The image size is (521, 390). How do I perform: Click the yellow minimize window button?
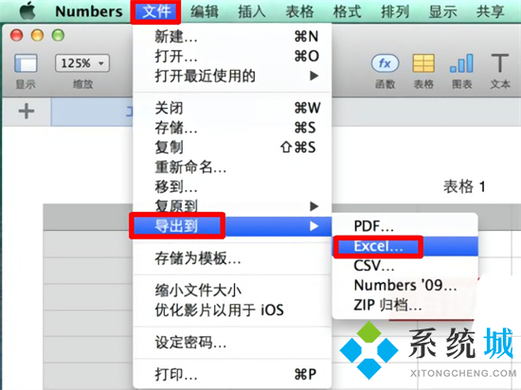coord(38,35)
